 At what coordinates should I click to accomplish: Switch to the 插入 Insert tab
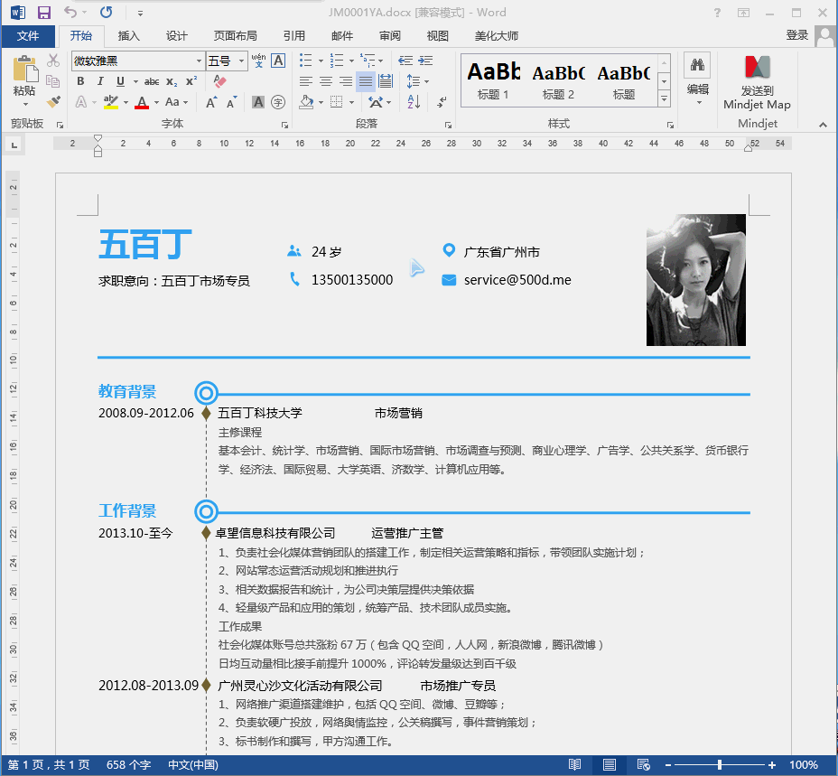tap(129, 36)
